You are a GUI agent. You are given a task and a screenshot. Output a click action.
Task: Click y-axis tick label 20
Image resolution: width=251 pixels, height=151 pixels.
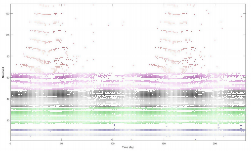[8, 120]
